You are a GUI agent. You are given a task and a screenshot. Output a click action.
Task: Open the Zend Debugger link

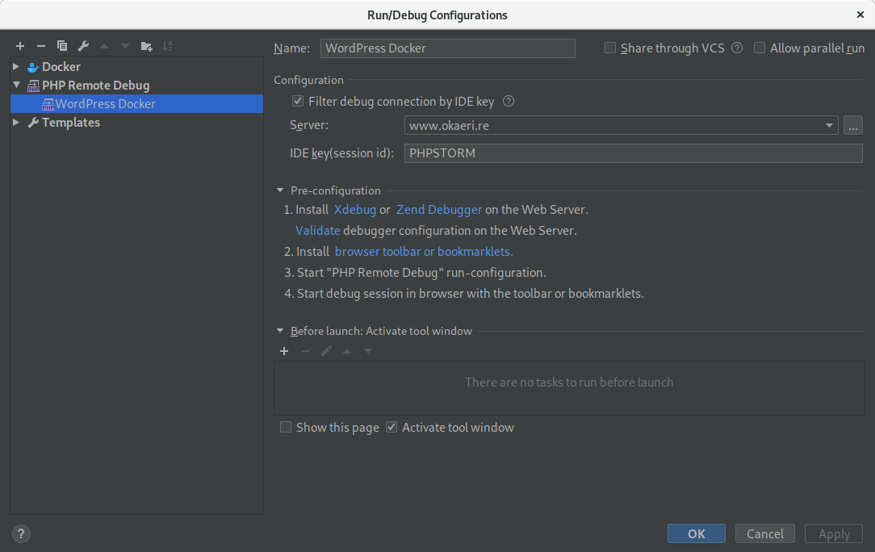pyautogui.click(x=439, y=209)
